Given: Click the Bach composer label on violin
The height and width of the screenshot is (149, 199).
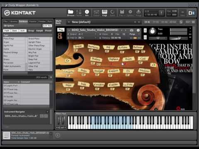Looking at the screenshot, I should click(x=129, y=59).
